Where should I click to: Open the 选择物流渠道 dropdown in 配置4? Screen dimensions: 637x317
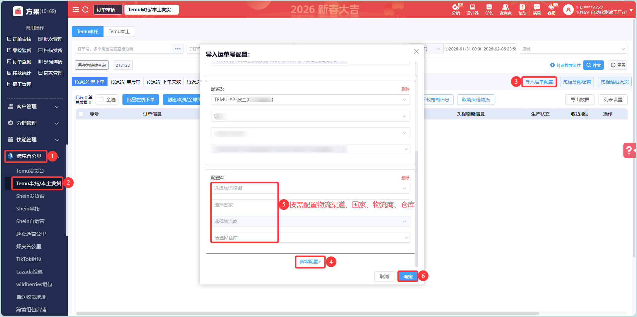[x=310, y=188]
